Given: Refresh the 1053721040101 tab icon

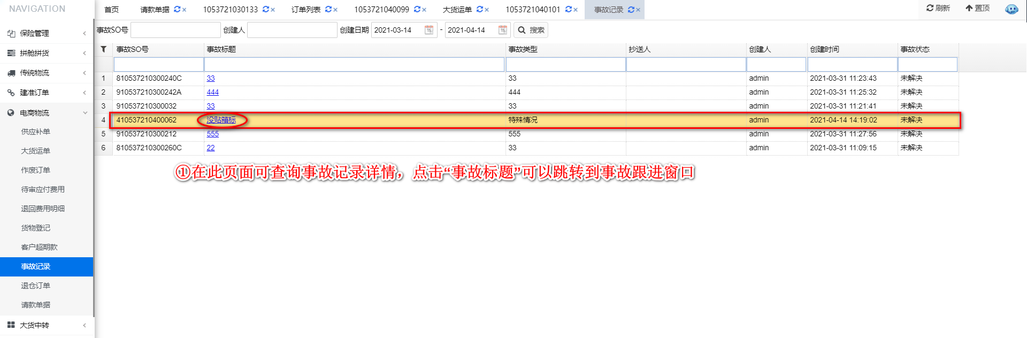Looking at the screenshot, I should [x=568, y=9].
